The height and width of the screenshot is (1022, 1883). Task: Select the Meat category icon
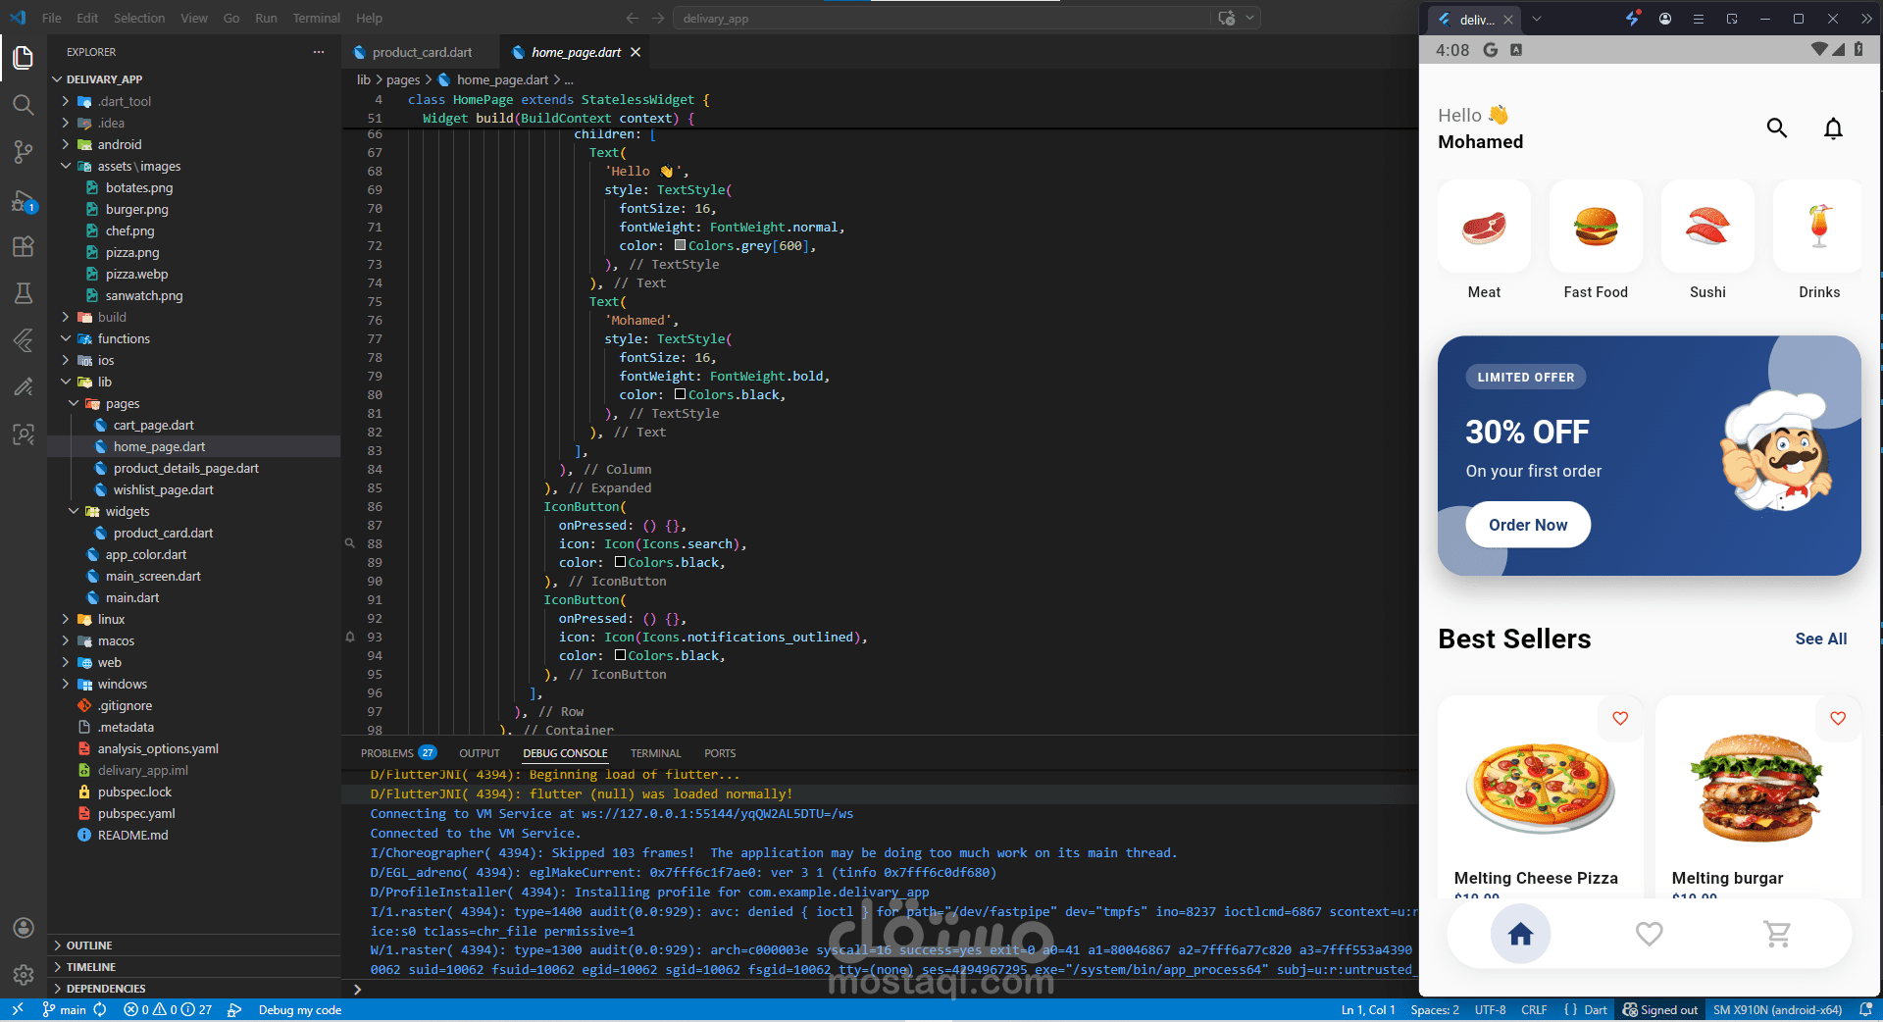(x=1484, y=227)
